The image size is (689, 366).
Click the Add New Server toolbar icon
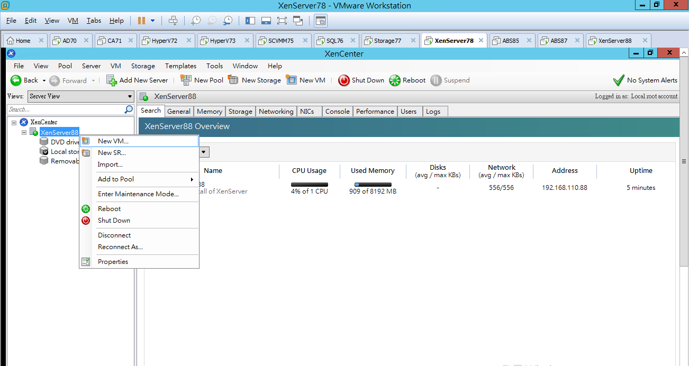point(111,80)
